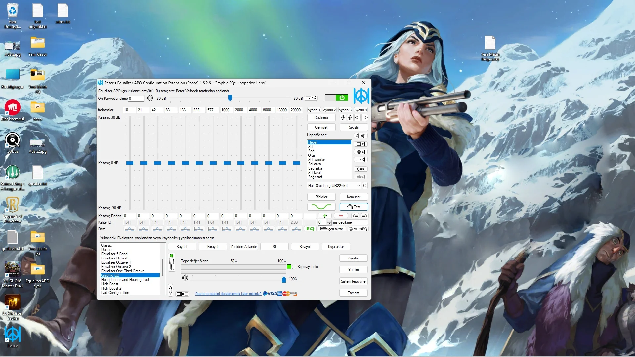
Task: Click the down arrow next to Düzleme
Action: coord(343,118)
